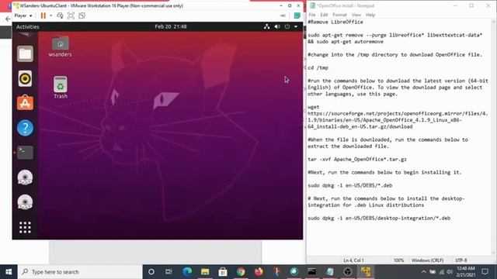497x279 pixels.
Task: Select the Trash icon on Ubuntu desktop
Action: [61, 88]
